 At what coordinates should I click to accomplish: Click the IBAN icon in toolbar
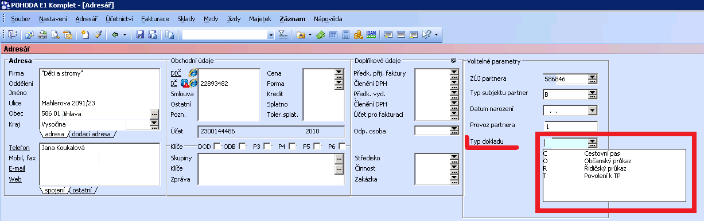click(371, 35)
